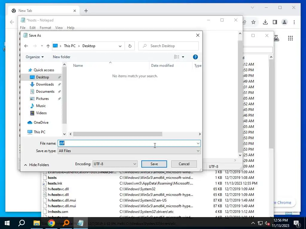Click the Cancel button

click(184, 164)
